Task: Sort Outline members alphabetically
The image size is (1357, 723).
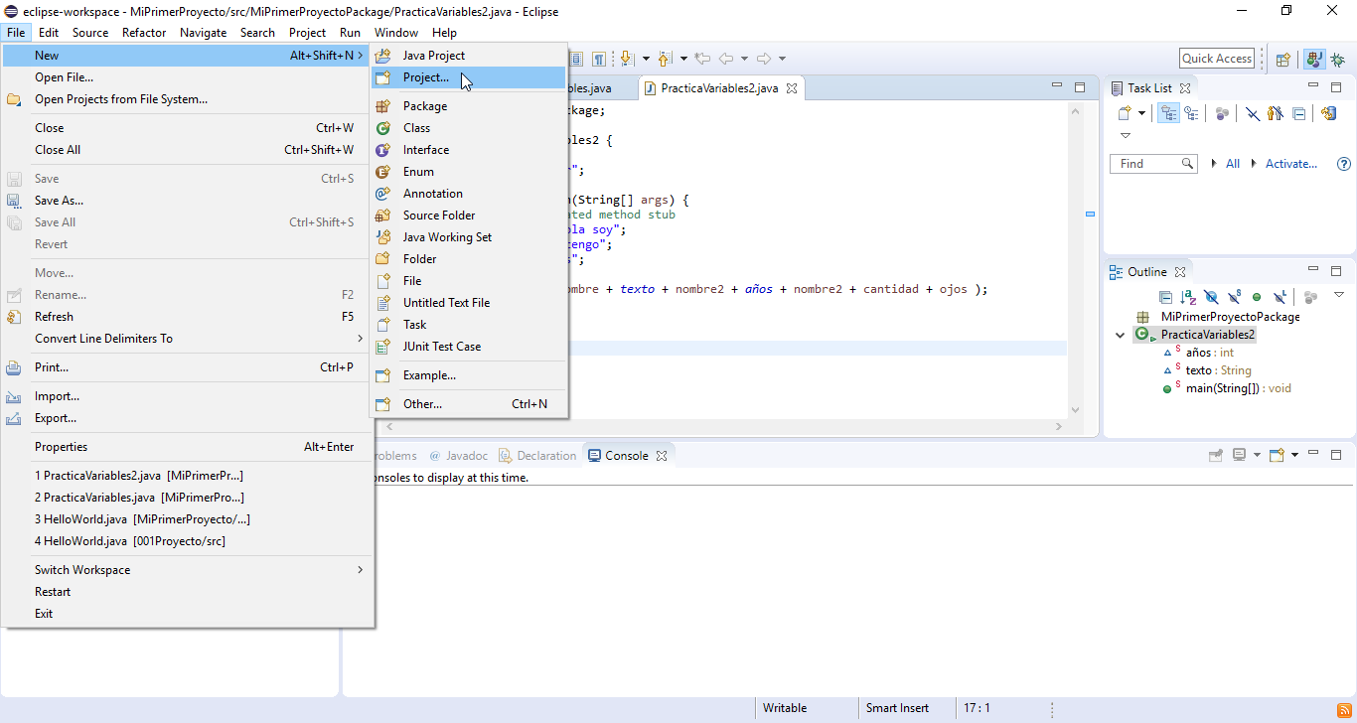Action: pyautogui.click(x=1186, y=296)
